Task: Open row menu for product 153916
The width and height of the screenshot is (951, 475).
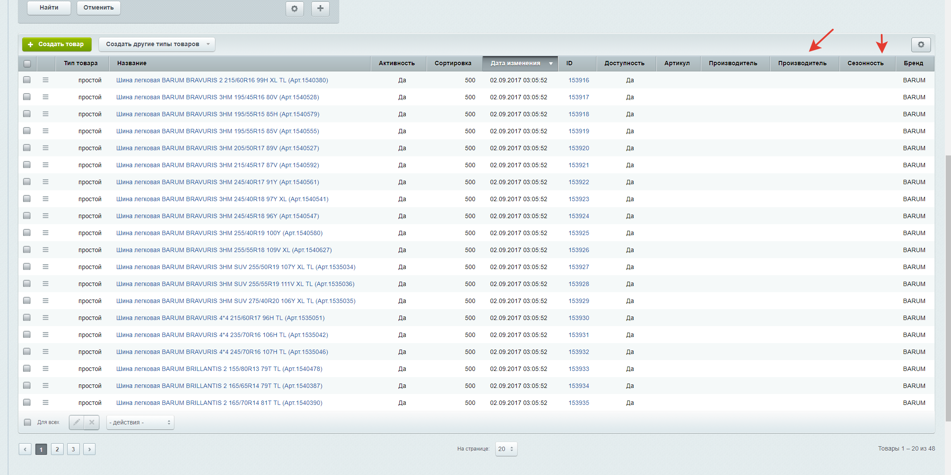Action: point(45,80)
